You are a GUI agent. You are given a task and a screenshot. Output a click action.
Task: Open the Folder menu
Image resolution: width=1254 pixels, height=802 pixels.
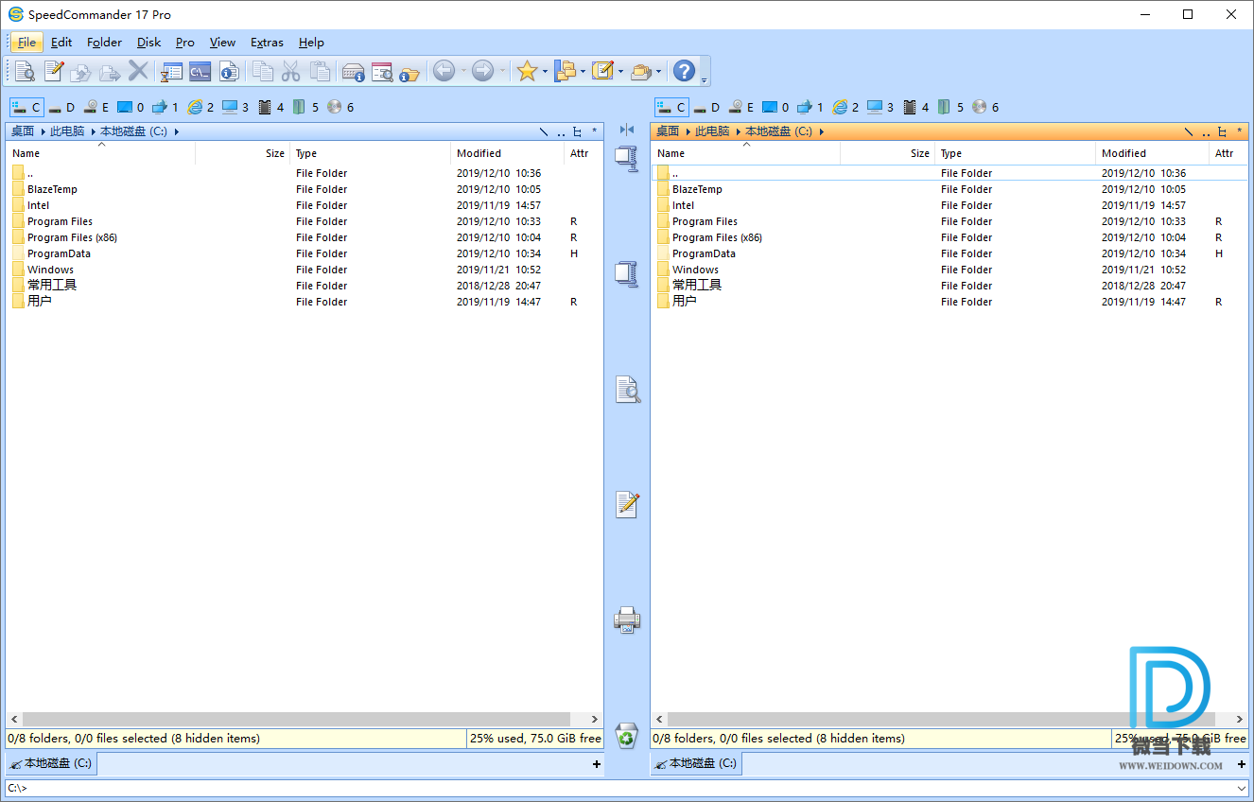(x=104, y=43)
